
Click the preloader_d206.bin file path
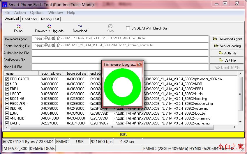coord(183,79)
